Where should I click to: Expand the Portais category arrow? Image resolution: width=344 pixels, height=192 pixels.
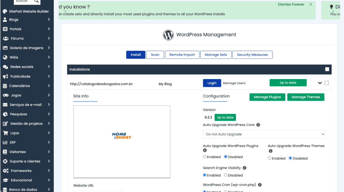click(49, 29)
